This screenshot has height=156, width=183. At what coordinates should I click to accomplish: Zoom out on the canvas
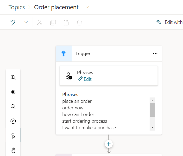pos(13,107)
